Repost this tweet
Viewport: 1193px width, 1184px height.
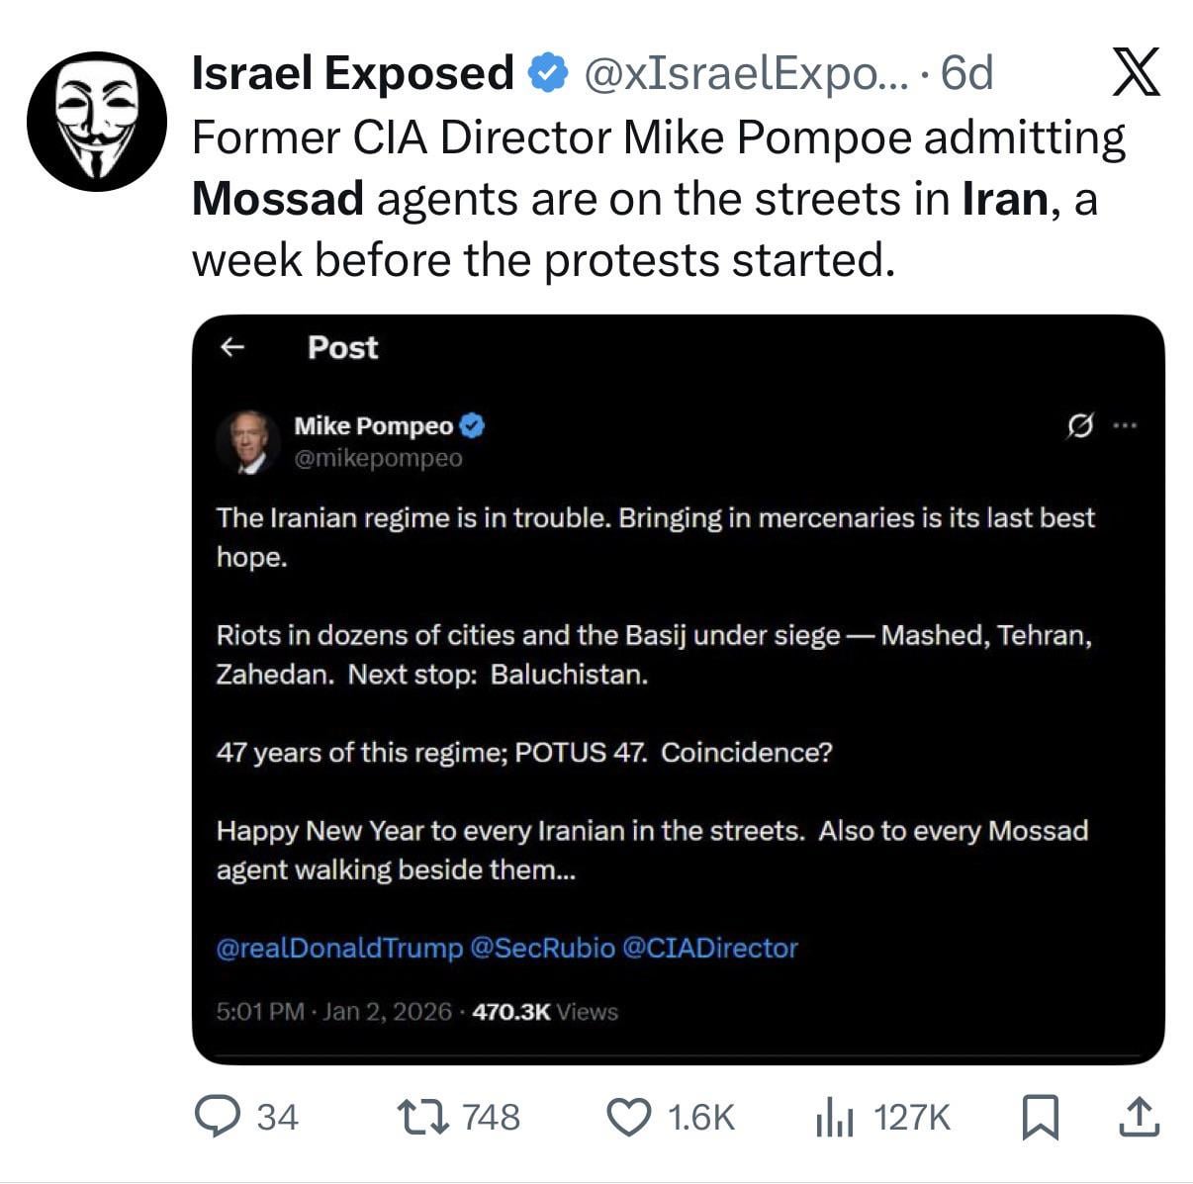coord(422,1117)
